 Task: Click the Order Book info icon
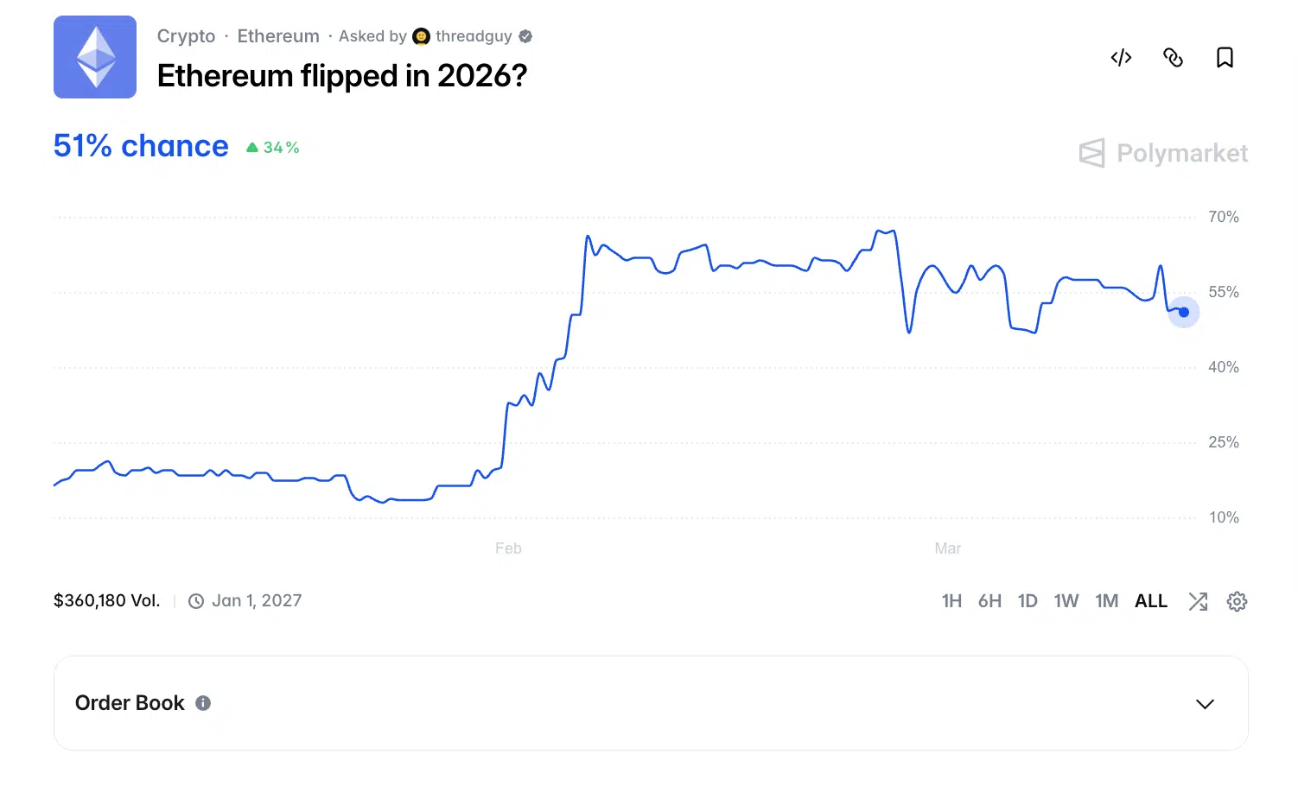point(203,703)
